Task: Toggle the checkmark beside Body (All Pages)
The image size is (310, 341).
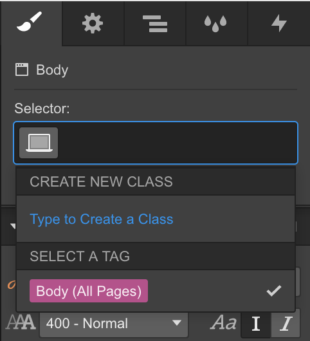Action: click(274, 291)
